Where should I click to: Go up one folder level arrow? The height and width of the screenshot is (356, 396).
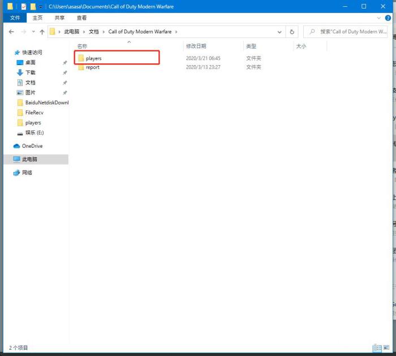click(x=42, y=32)
